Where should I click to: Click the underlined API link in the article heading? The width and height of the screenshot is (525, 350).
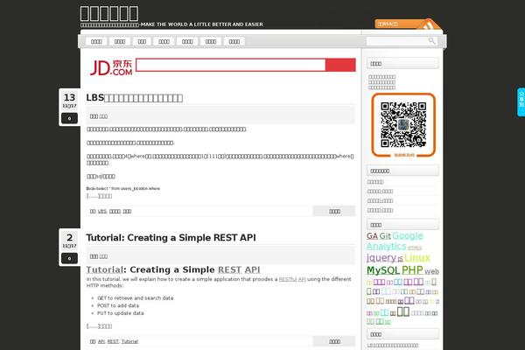coord(252,269)
